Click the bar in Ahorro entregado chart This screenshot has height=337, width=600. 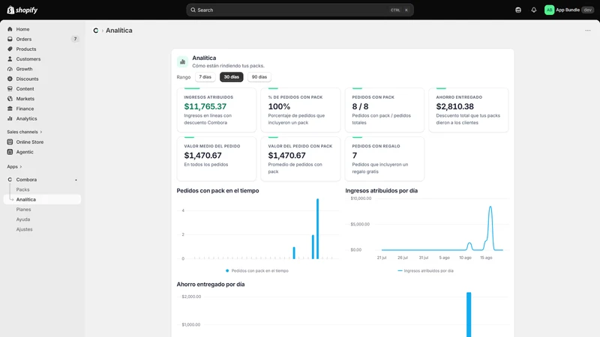point(469,315)
